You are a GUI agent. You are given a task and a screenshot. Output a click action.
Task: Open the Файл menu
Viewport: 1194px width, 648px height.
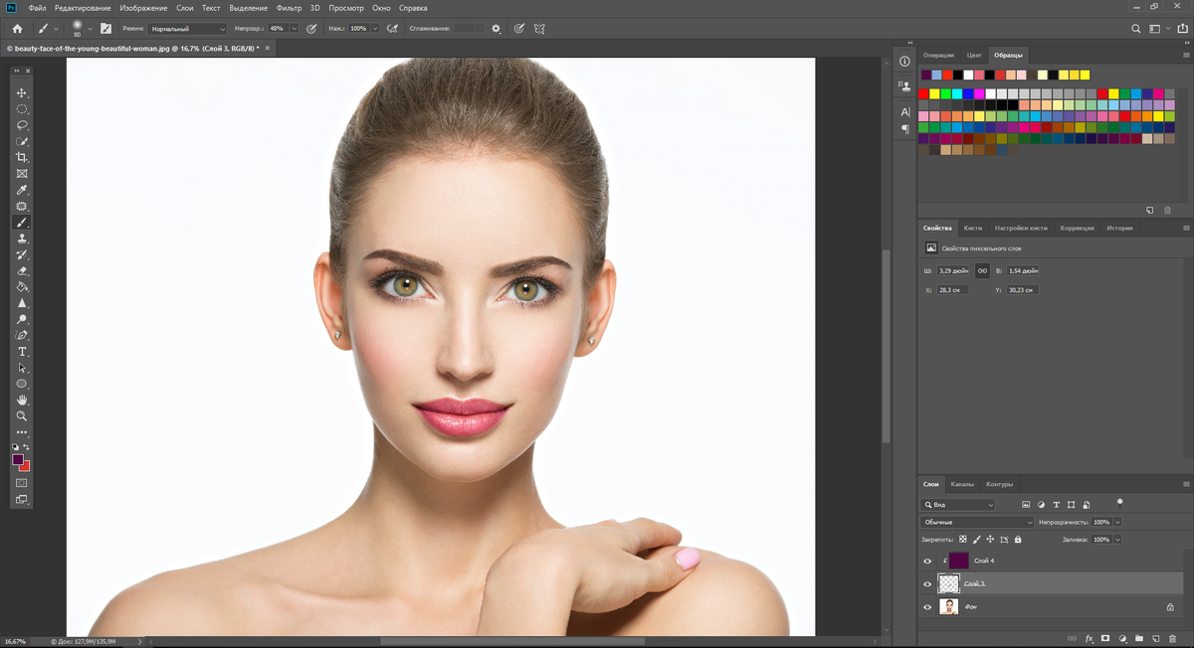pos(38,8)
